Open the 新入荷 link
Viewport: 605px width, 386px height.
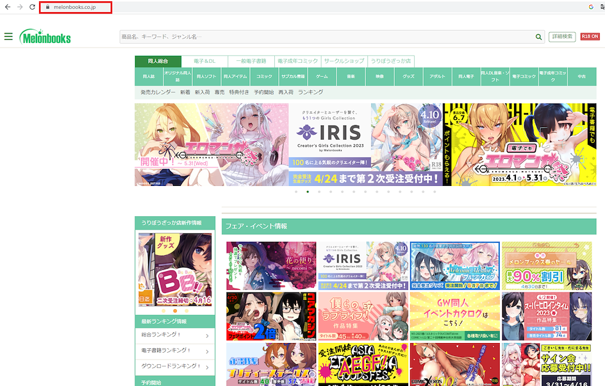tap(202, 92)
